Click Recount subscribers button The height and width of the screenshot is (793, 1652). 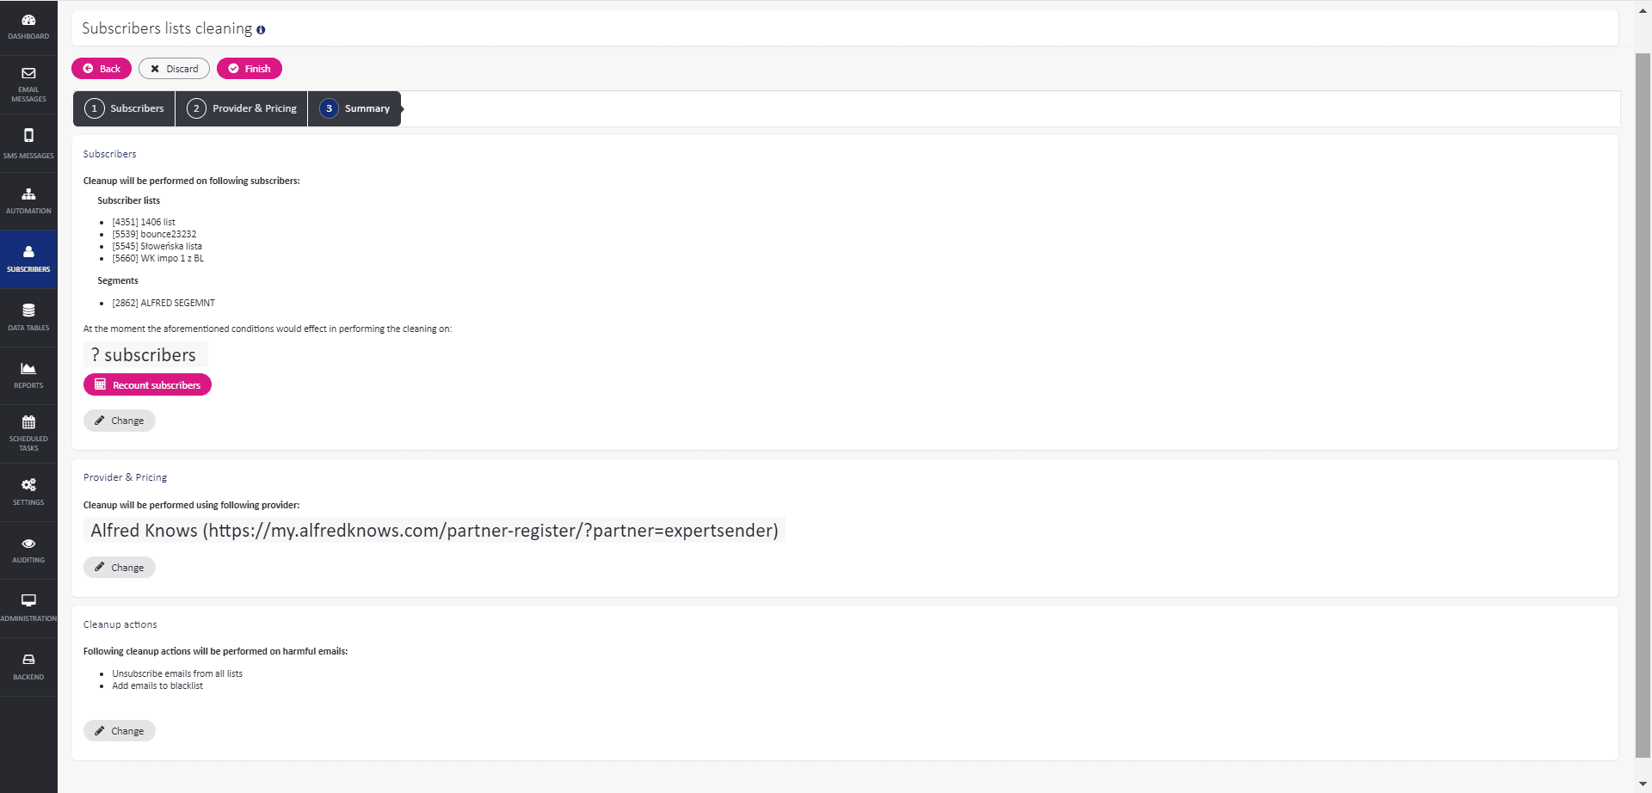[x=147, y=385]
